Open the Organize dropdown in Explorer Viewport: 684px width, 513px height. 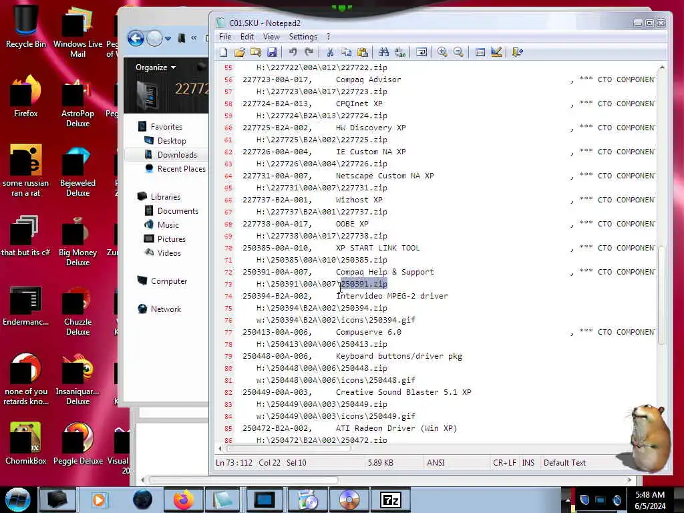coord(155,67)
